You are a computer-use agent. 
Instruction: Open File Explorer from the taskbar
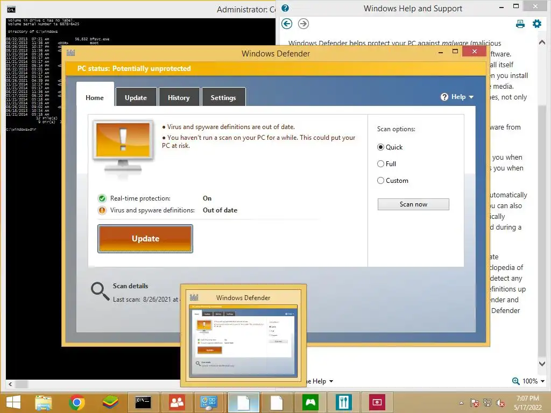click(x=44, y=402)
